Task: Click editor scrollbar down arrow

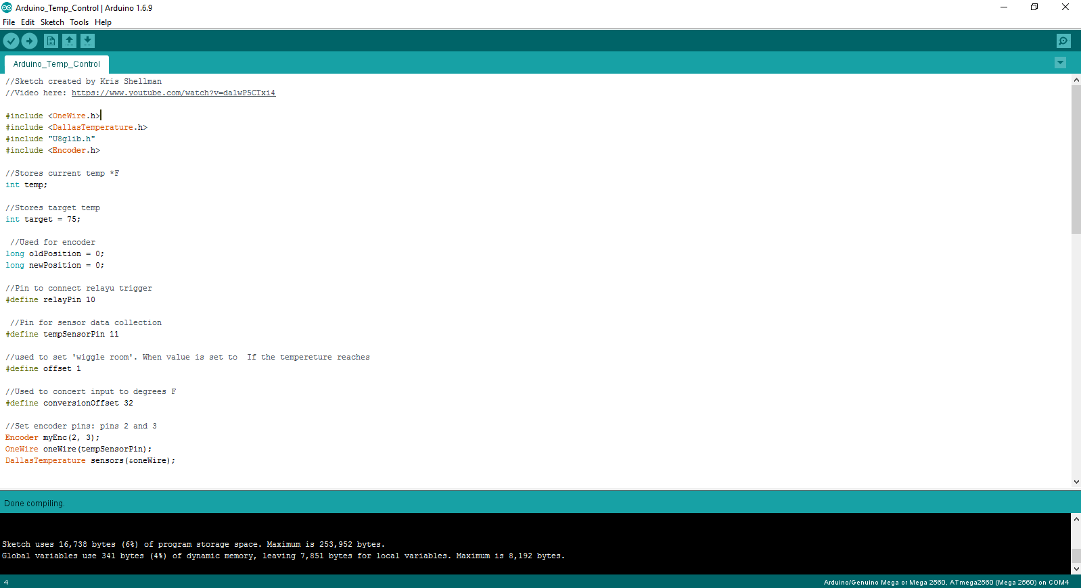Action: tap(1076, 482)
